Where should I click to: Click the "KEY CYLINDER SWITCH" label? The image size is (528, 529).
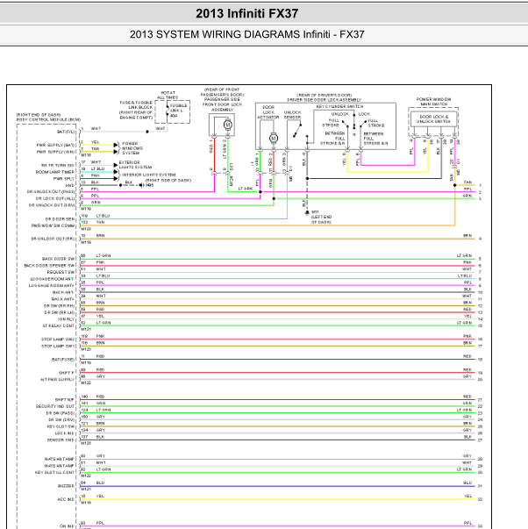click(x=339, y=106)
